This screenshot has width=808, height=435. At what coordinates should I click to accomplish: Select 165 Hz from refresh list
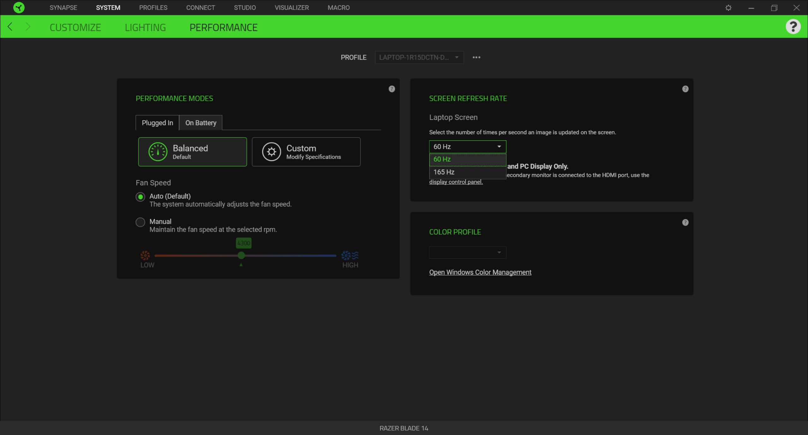(467, 172)
